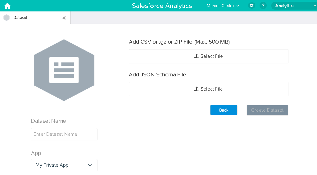Open the settings gear menu

point(252,6)
